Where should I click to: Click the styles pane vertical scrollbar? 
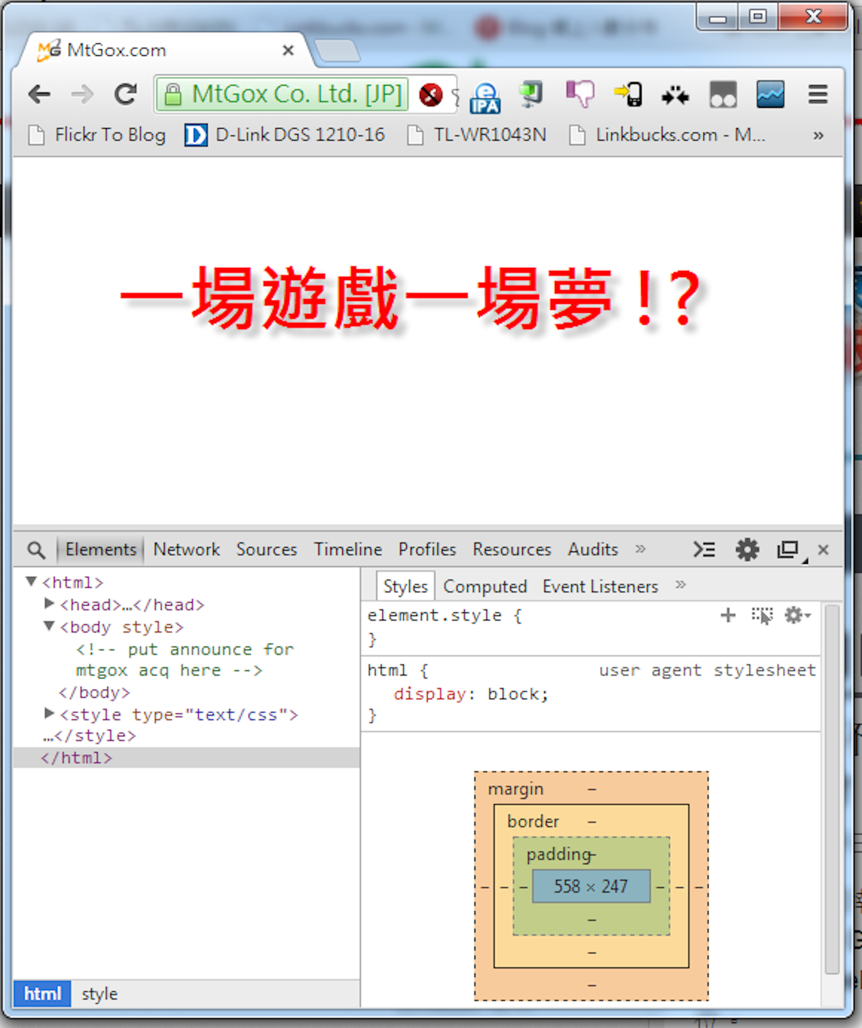point(832,790)
